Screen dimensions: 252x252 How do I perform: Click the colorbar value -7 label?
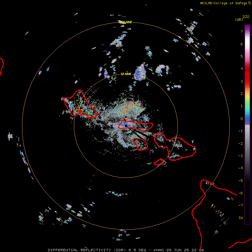tap(241, 206)
